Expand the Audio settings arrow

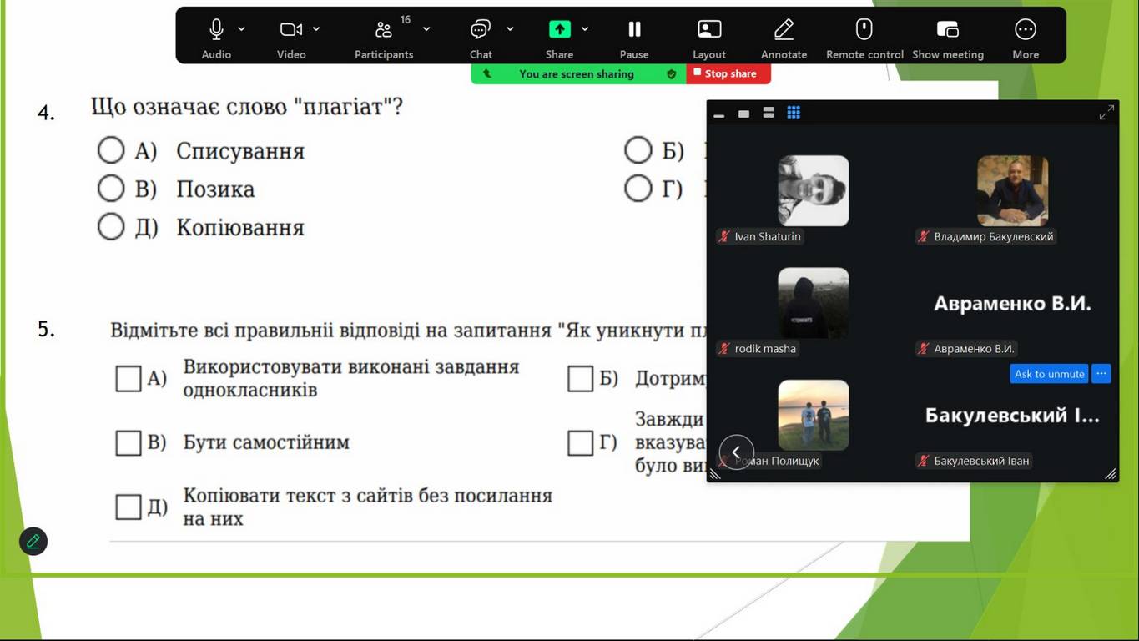click(242, 29)
